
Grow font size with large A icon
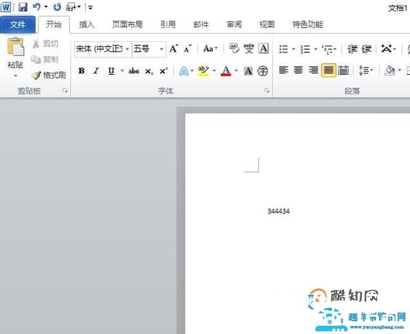[173, 48]
